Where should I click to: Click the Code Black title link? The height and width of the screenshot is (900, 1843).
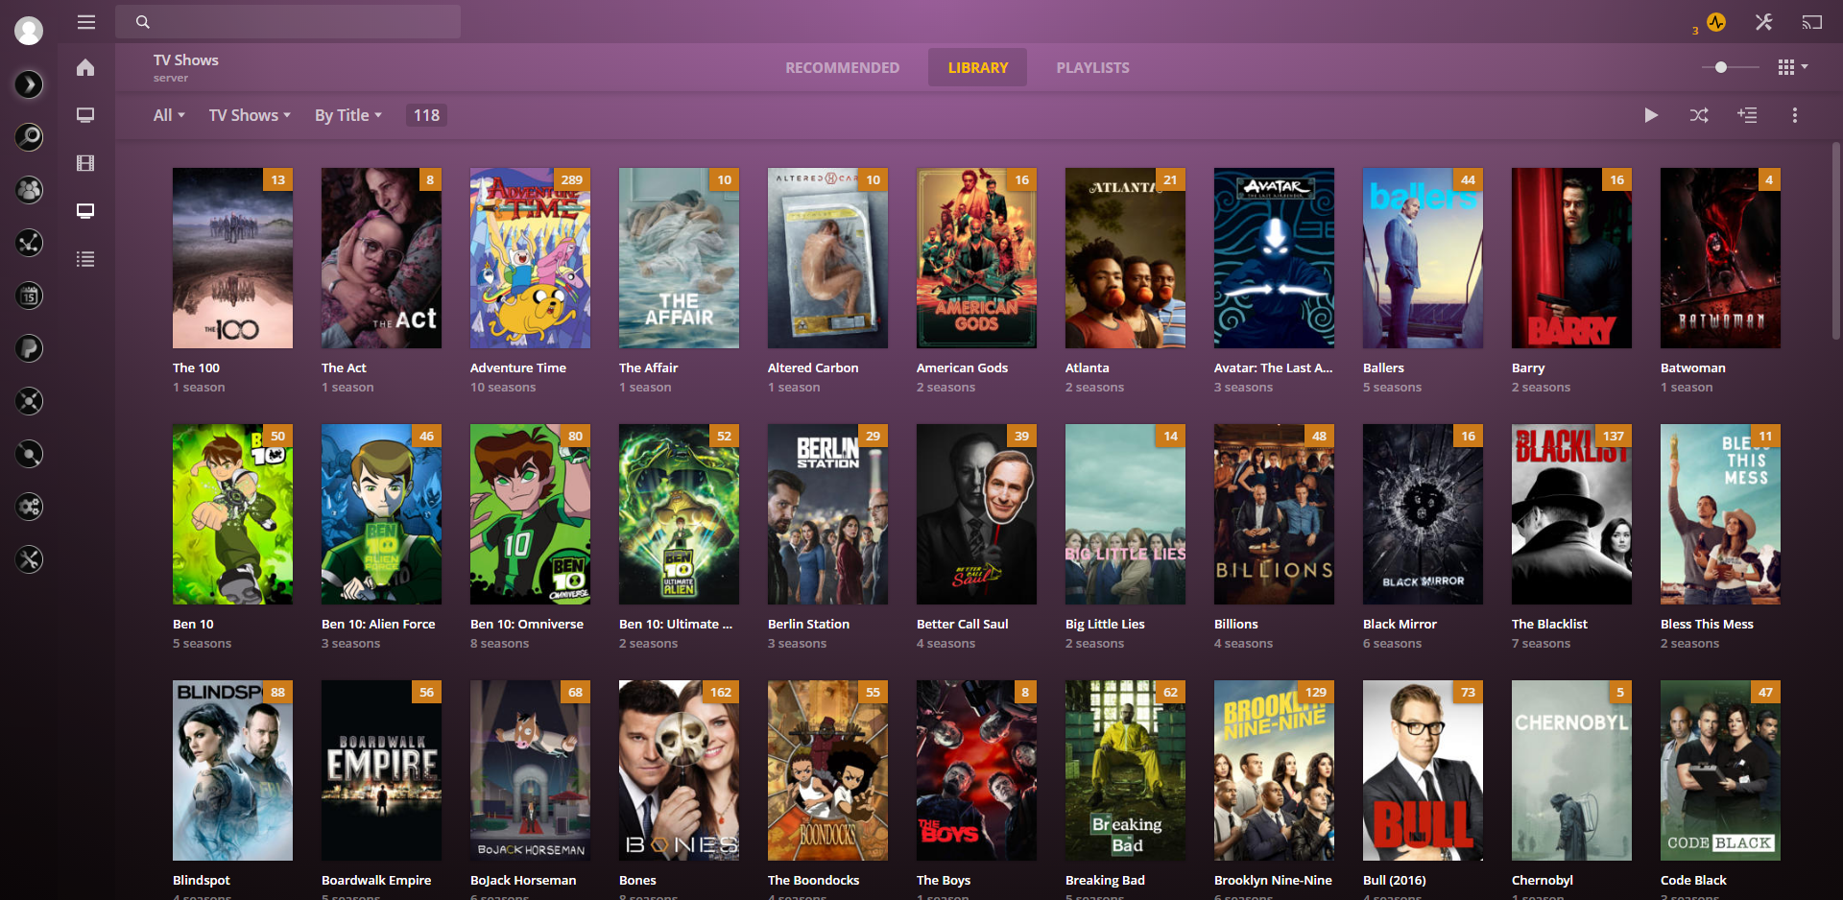click(1693, 880)
